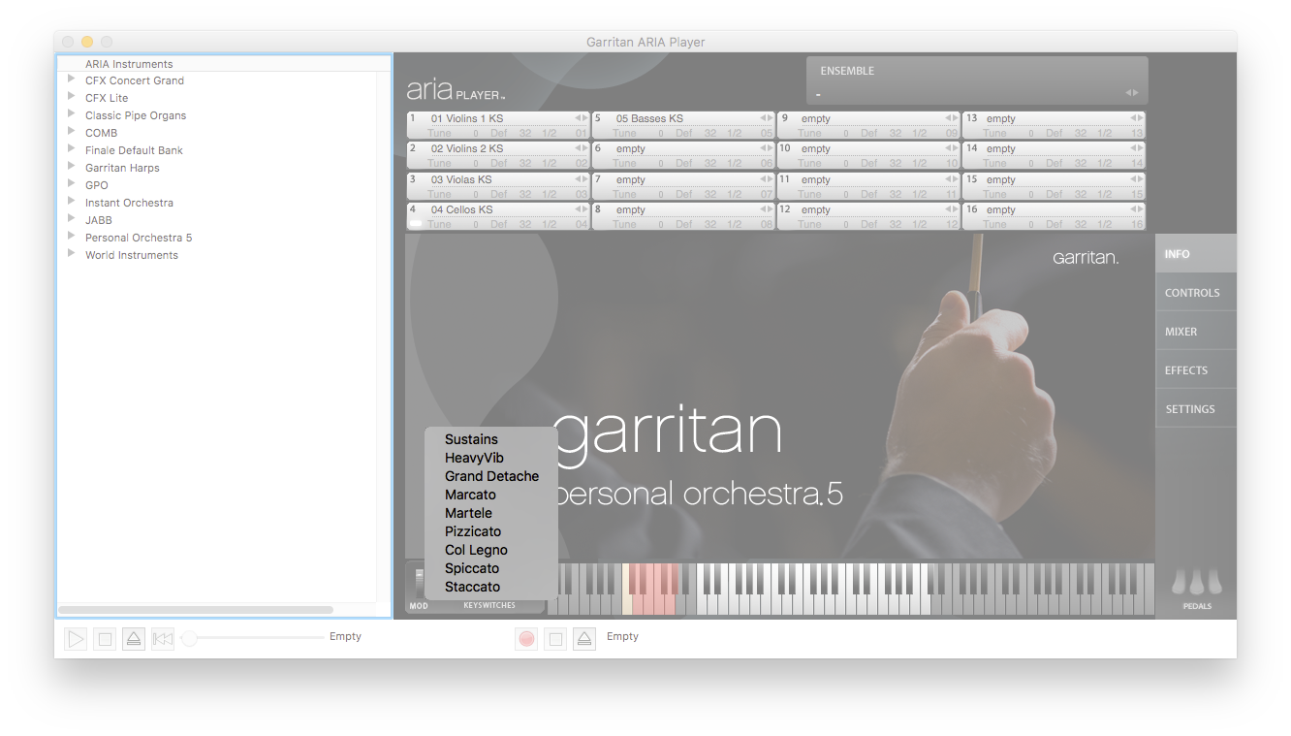Expand the Garritan Harps node

[x=72, y=168]
